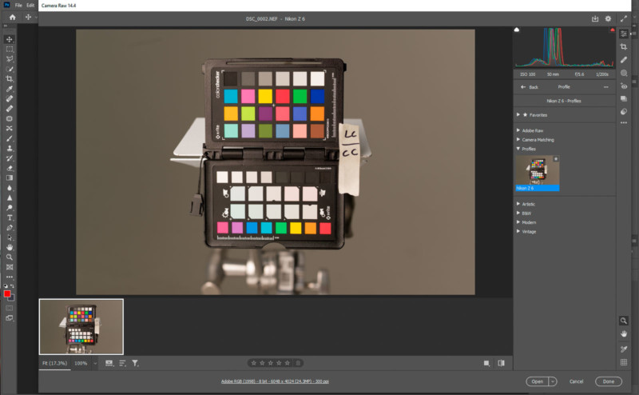Open the filmstrip filter icon
639x395 pixels.
click(135, 363)
